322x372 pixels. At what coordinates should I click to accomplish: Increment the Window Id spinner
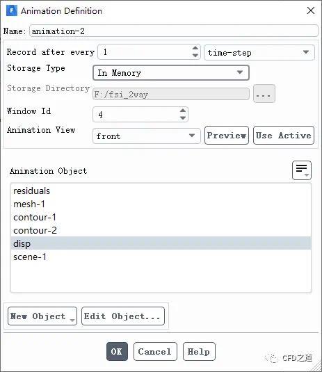183,111
